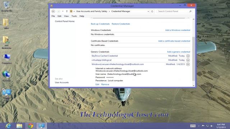Click the Forward arrow button
The height and width of the screenshot is (129, 230).
click(59, 11)
